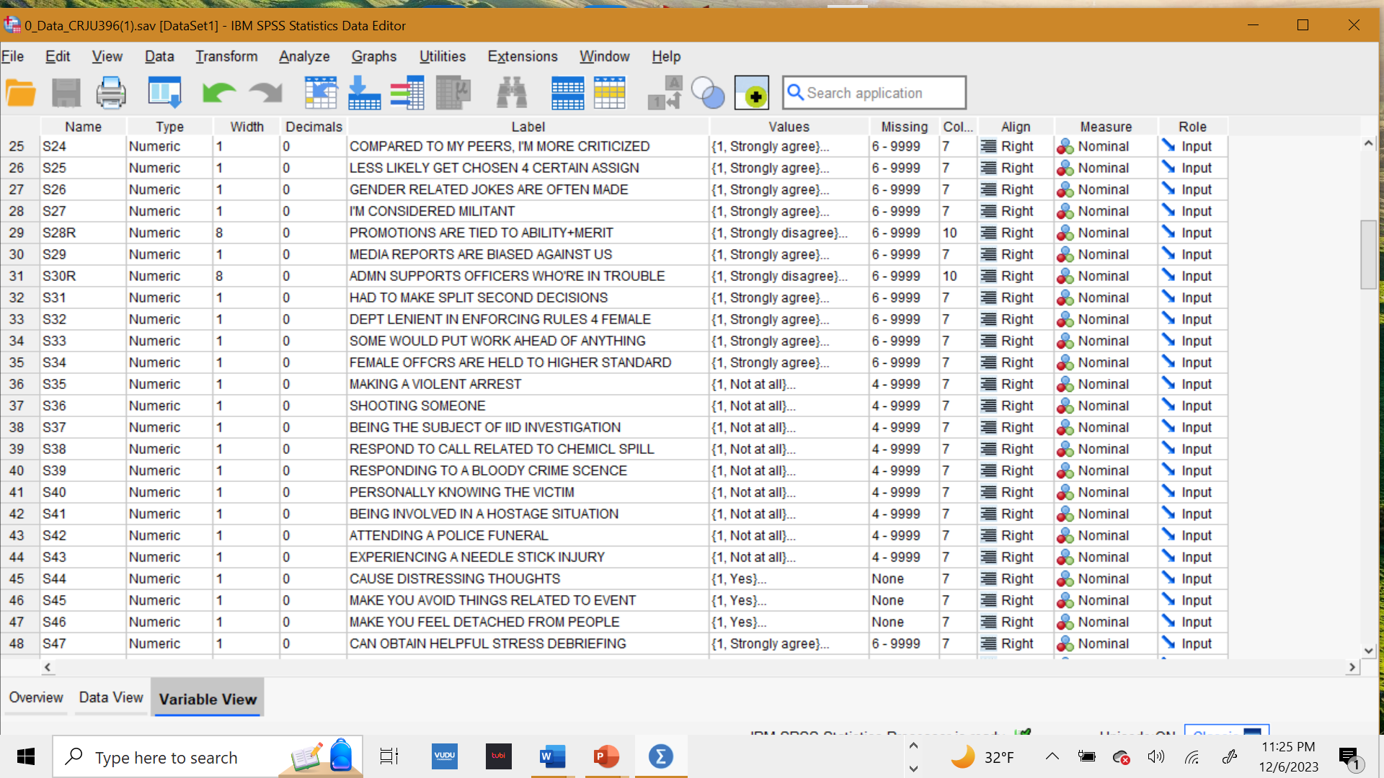Viewport: 1384px width, 778px height.
Task: Click the Open data document folder icon
Action: coord(21,93)
